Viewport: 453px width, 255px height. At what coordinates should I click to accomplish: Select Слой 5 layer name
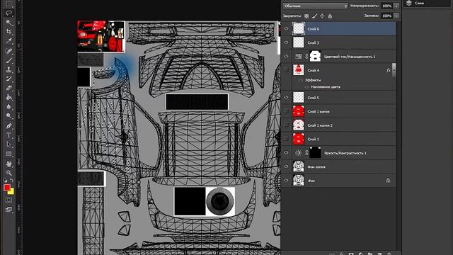coord(313,98)
